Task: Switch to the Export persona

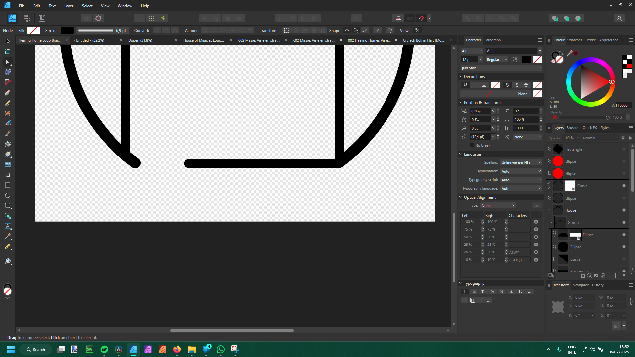Action: pos(42,18)
